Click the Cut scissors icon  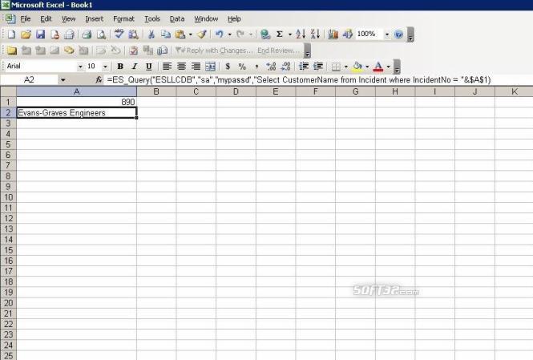tap(151, 34)
